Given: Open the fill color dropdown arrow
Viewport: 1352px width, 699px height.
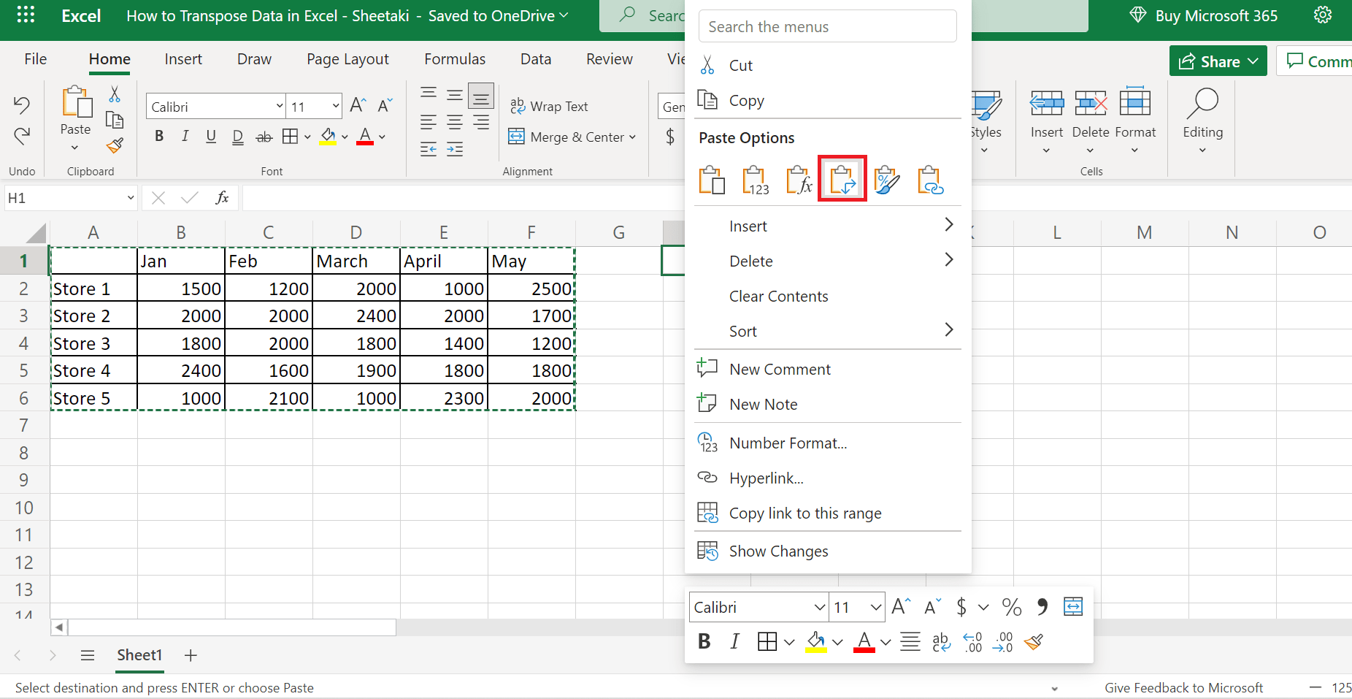Looking at the screenshot, I should click(344, 136).
